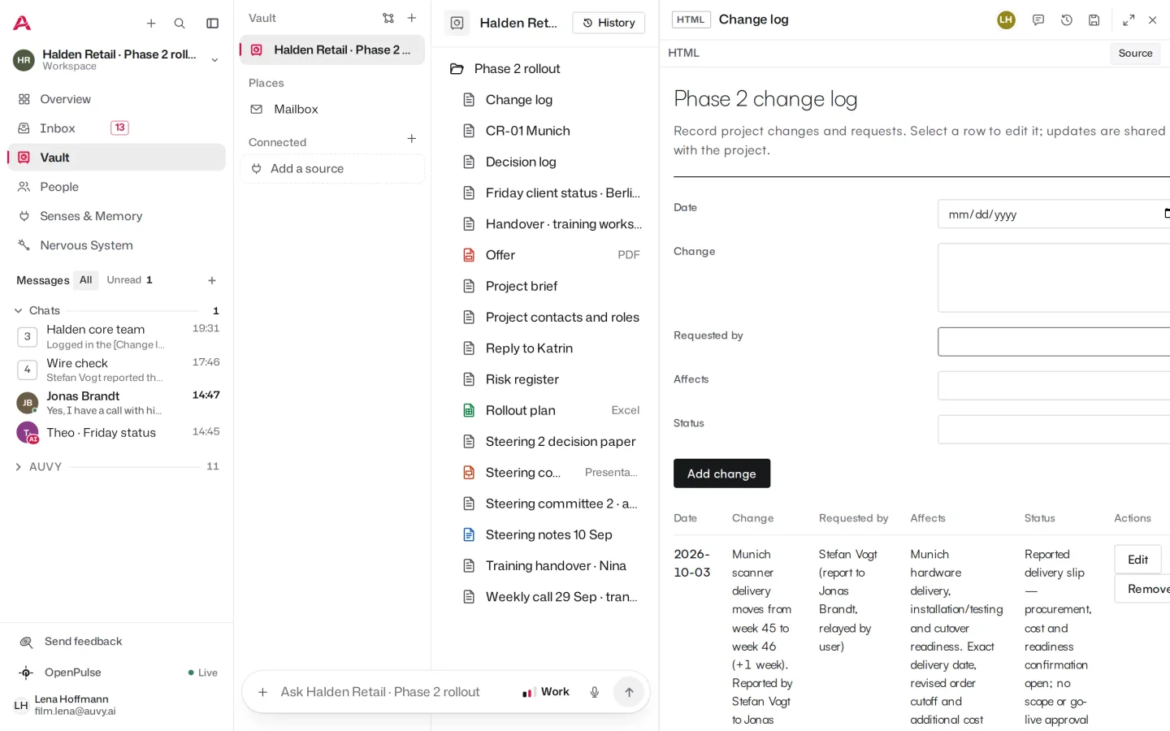Go to Inbox in the sidebar
The width and height of the screenshot is (1170, 731).
pos(116,128)
